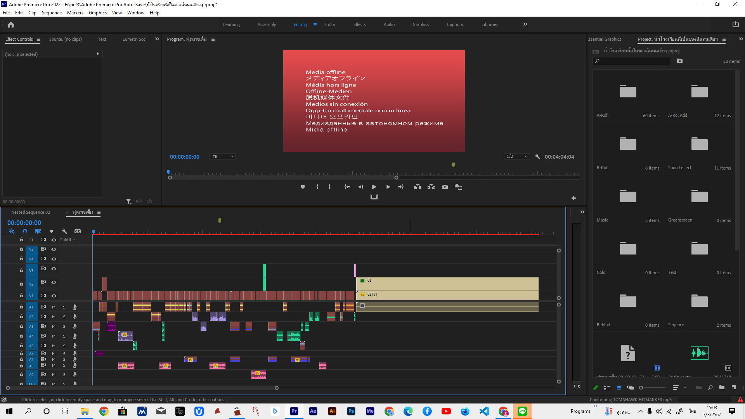This screenshot has height=419, width=745.
Task: Show more workspaces overflow chevron
Action: (525, 24)
